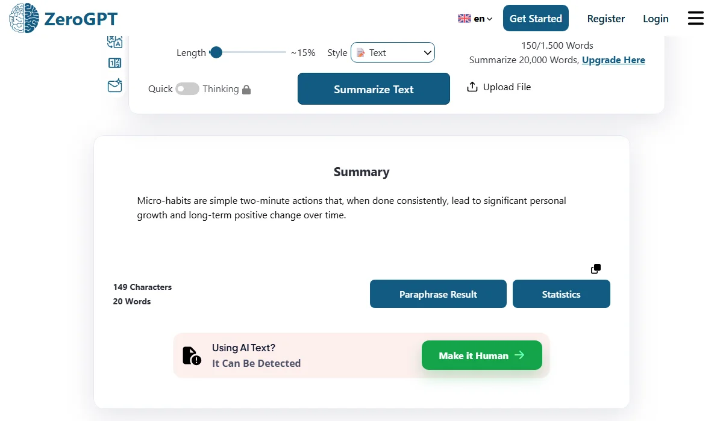Adjust the Length slider
The width and height of the screenshot is (723, 421).
tap(216, 52)
